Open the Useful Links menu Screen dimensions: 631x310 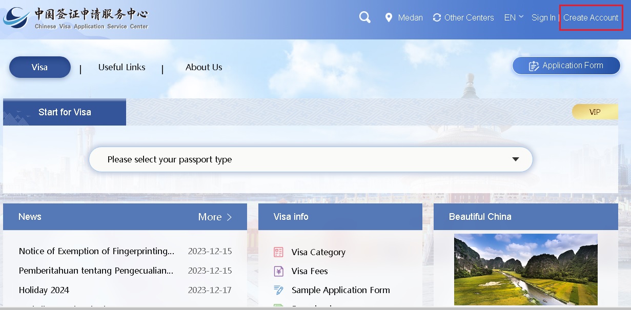click(121, 67)
